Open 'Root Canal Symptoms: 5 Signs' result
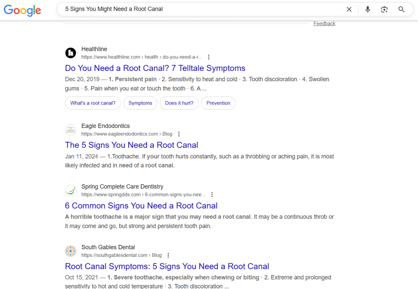The image size is (418, 289). tap(167, 267)
